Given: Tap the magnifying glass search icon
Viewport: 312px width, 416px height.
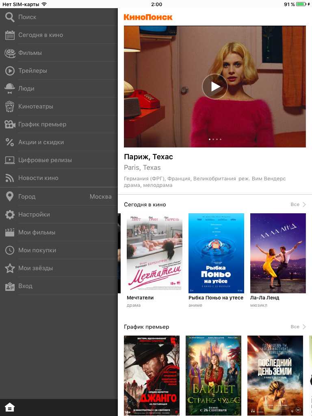Looking at the screenshot, I should 10,17.
